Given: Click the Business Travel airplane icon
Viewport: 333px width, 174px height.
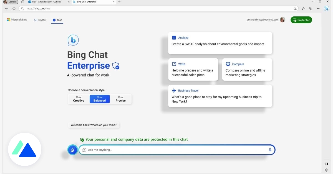Looking at the screenshot, I should [174, 90].
